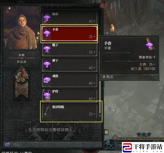This screenshot has width=164, height=153.
Task: Click the 裤子 pants item icon
Action: [47, 65]
